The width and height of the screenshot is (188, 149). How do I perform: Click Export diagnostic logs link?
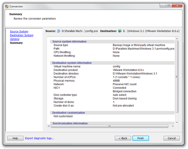(39, 138)
